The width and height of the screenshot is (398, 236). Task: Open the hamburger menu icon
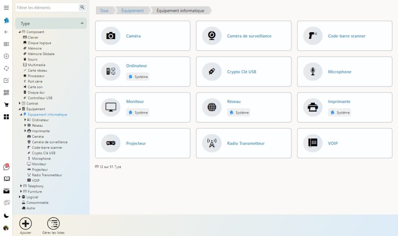point(6,8)
